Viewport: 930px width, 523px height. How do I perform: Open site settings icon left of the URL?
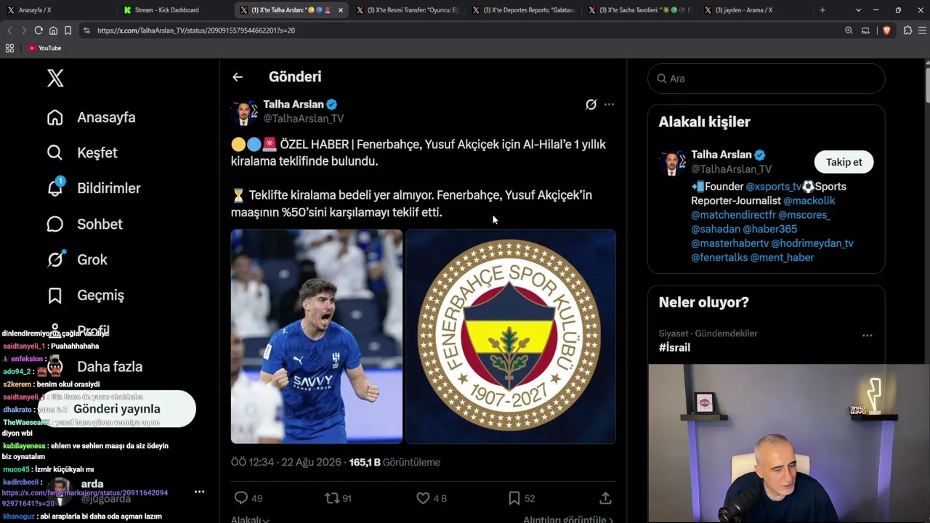pos(86,31)
